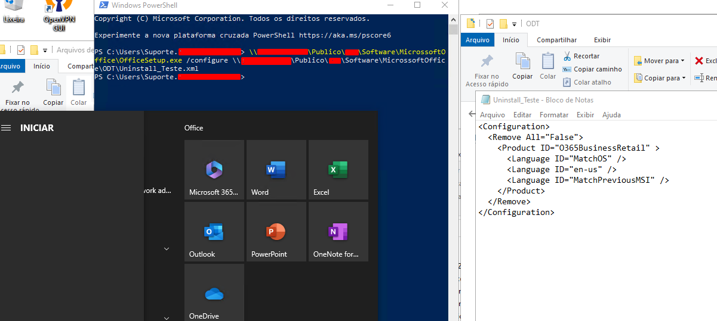Click the PowerShell vertical scrollbar thumb
The height and width of the screenshot is (321, 717).
coord(453,29)
